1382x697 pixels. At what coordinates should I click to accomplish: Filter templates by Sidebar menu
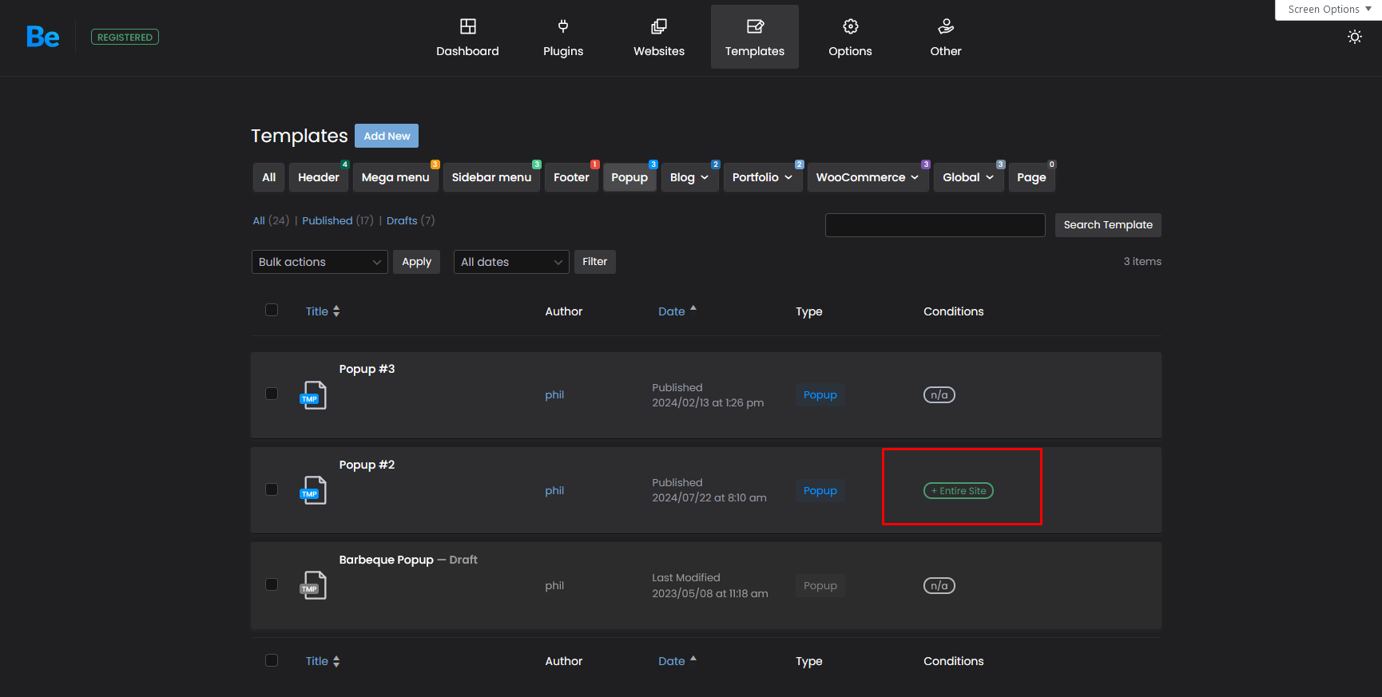[491, 177]
